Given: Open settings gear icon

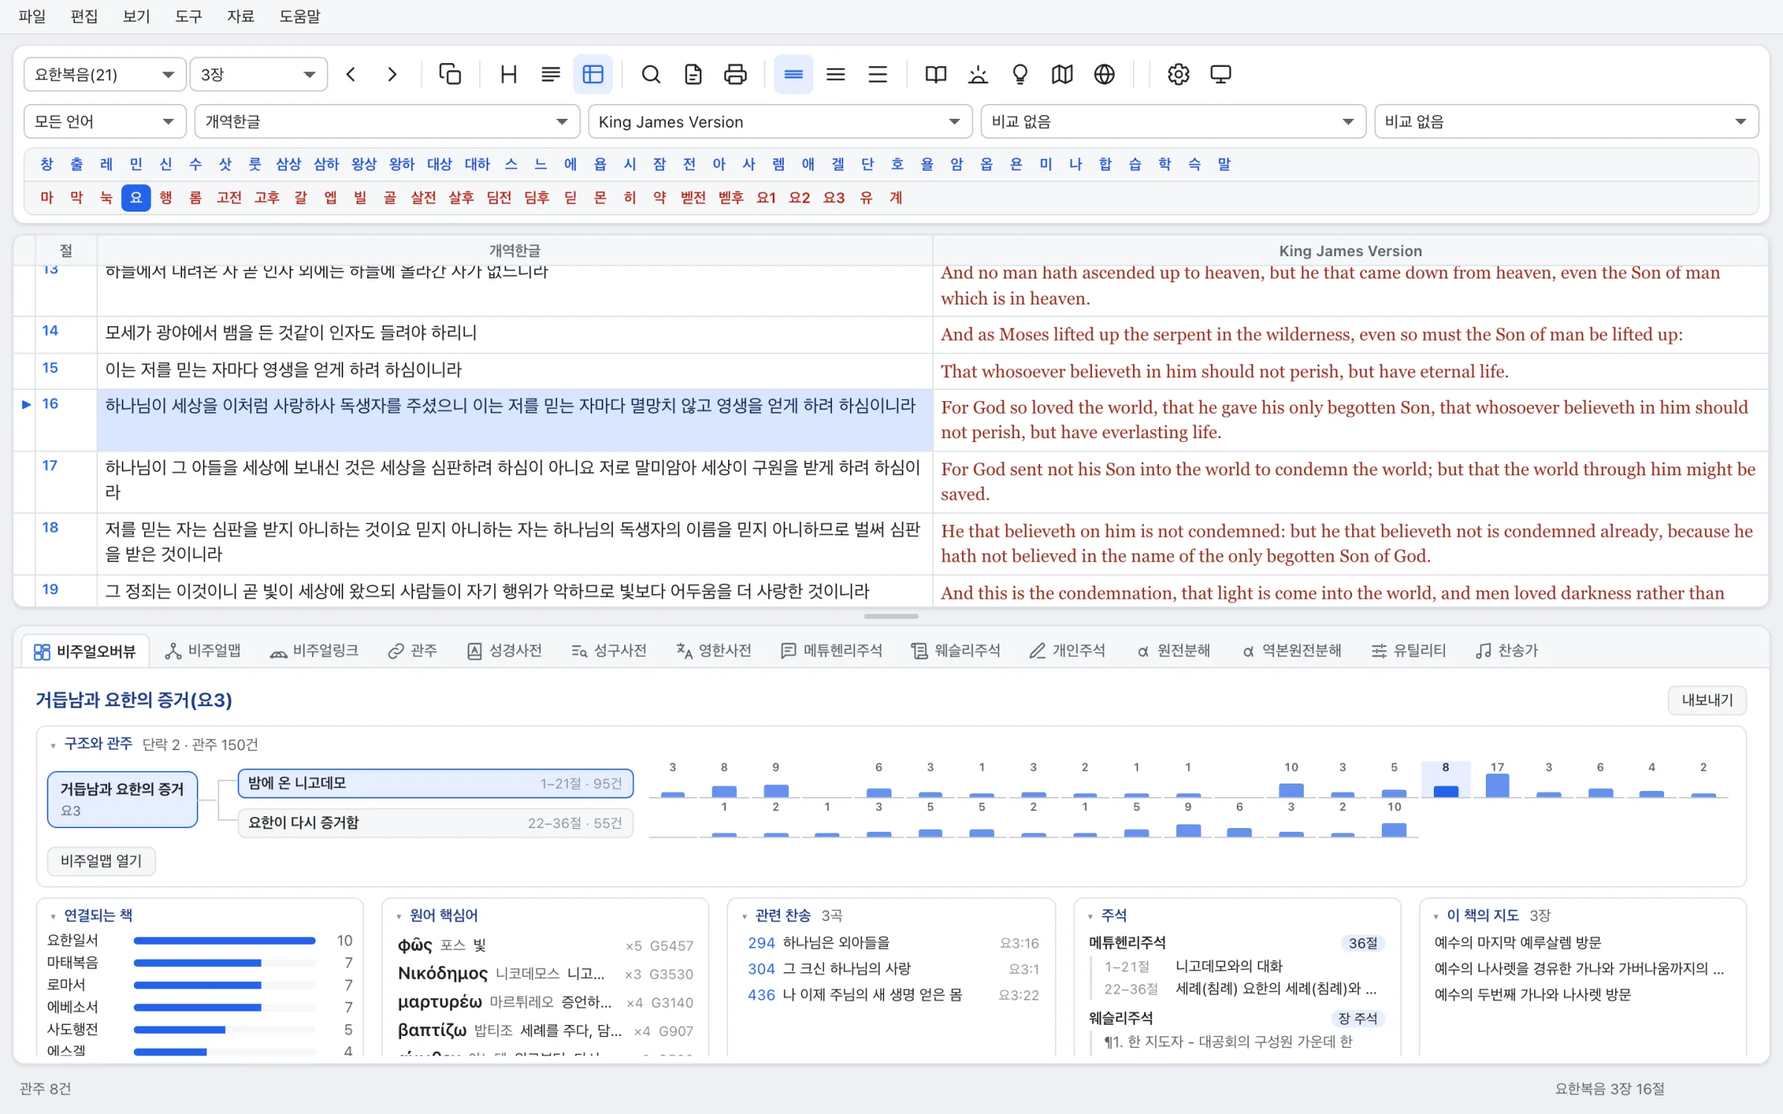Looking at the screenshot, I should point(1178,74).
